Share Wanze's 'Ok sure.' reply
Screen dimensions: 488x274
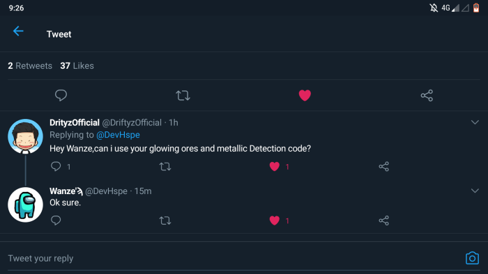pyautogui.click(x=383, y=220)
